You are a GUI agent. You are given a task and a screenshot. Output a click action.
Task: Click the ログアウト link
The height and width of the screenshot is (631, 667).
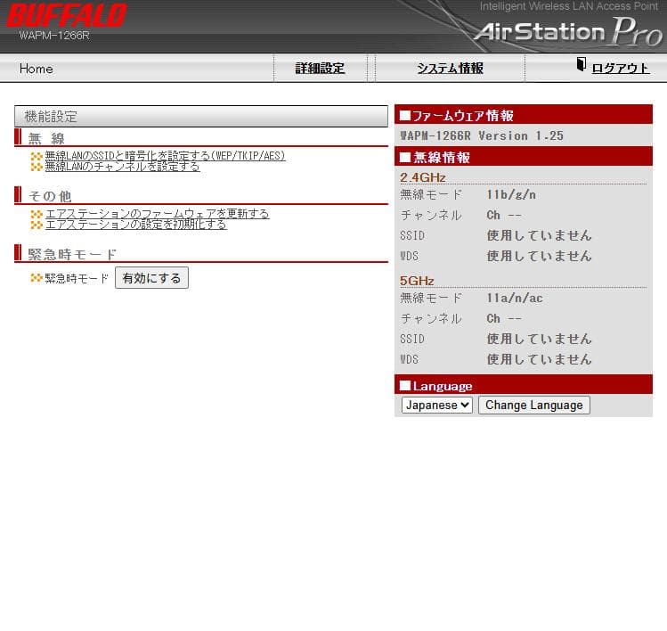tap(621, 68)
